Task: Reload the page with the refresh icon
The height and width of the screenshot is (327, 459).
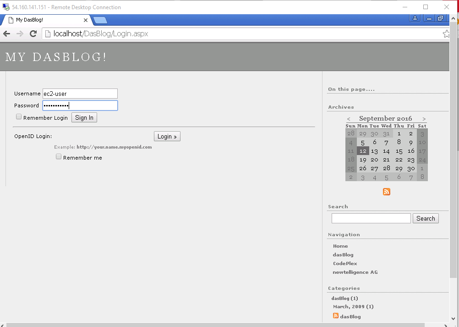Action: click(x=33, y=34)
